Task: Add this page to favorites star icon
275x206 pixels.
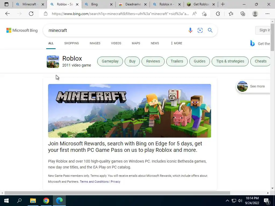Action: click(x=204, y=14)
